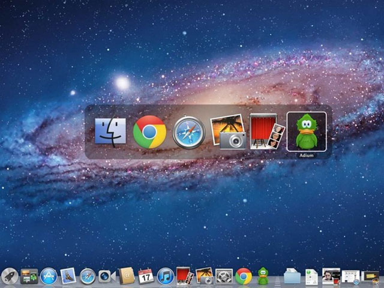Launch iTunes from the Dock
This screenshot has height=288, width=384.
165,276
